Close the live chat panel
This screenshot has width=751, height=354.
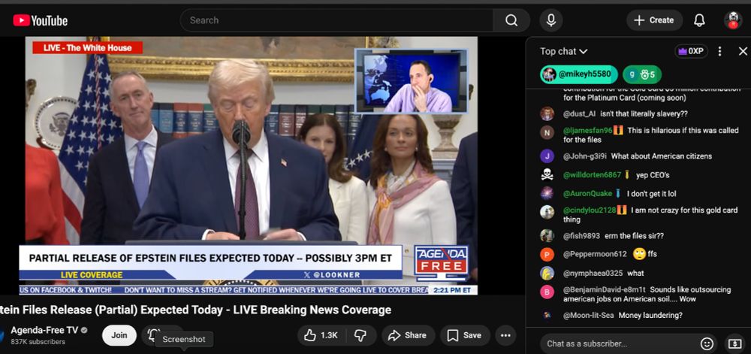743,51
